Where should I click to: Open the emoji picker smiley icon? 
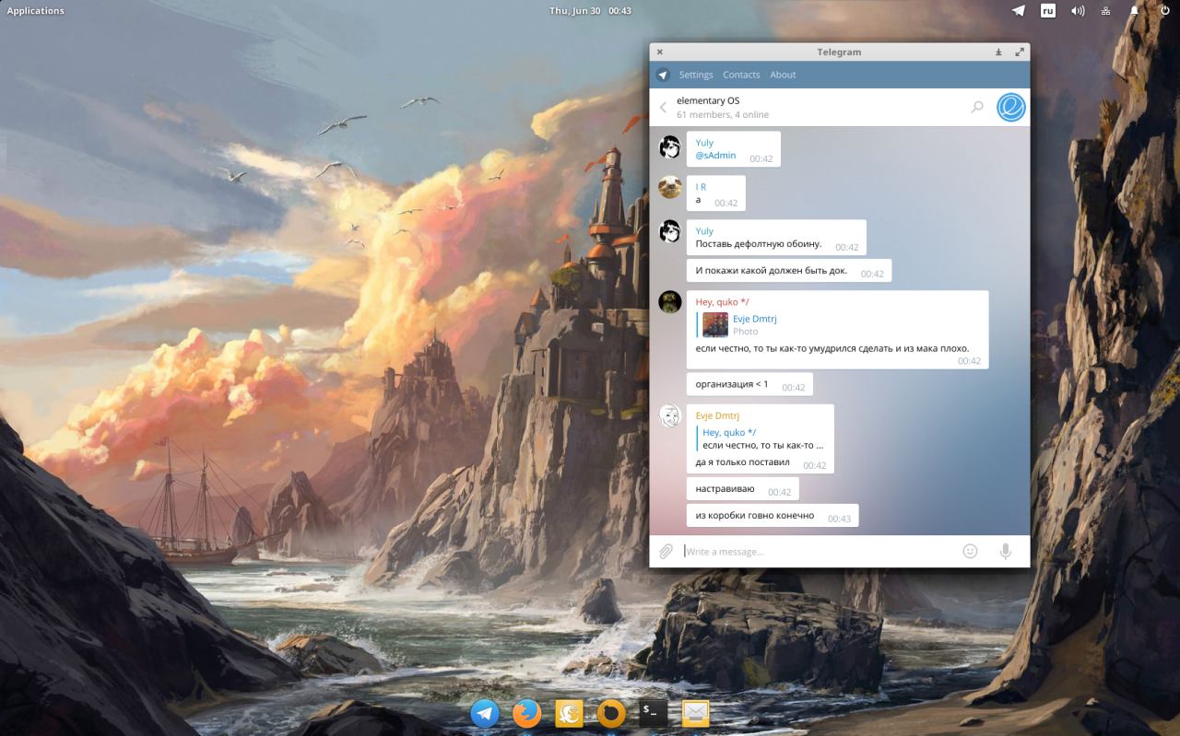point(970,551)
